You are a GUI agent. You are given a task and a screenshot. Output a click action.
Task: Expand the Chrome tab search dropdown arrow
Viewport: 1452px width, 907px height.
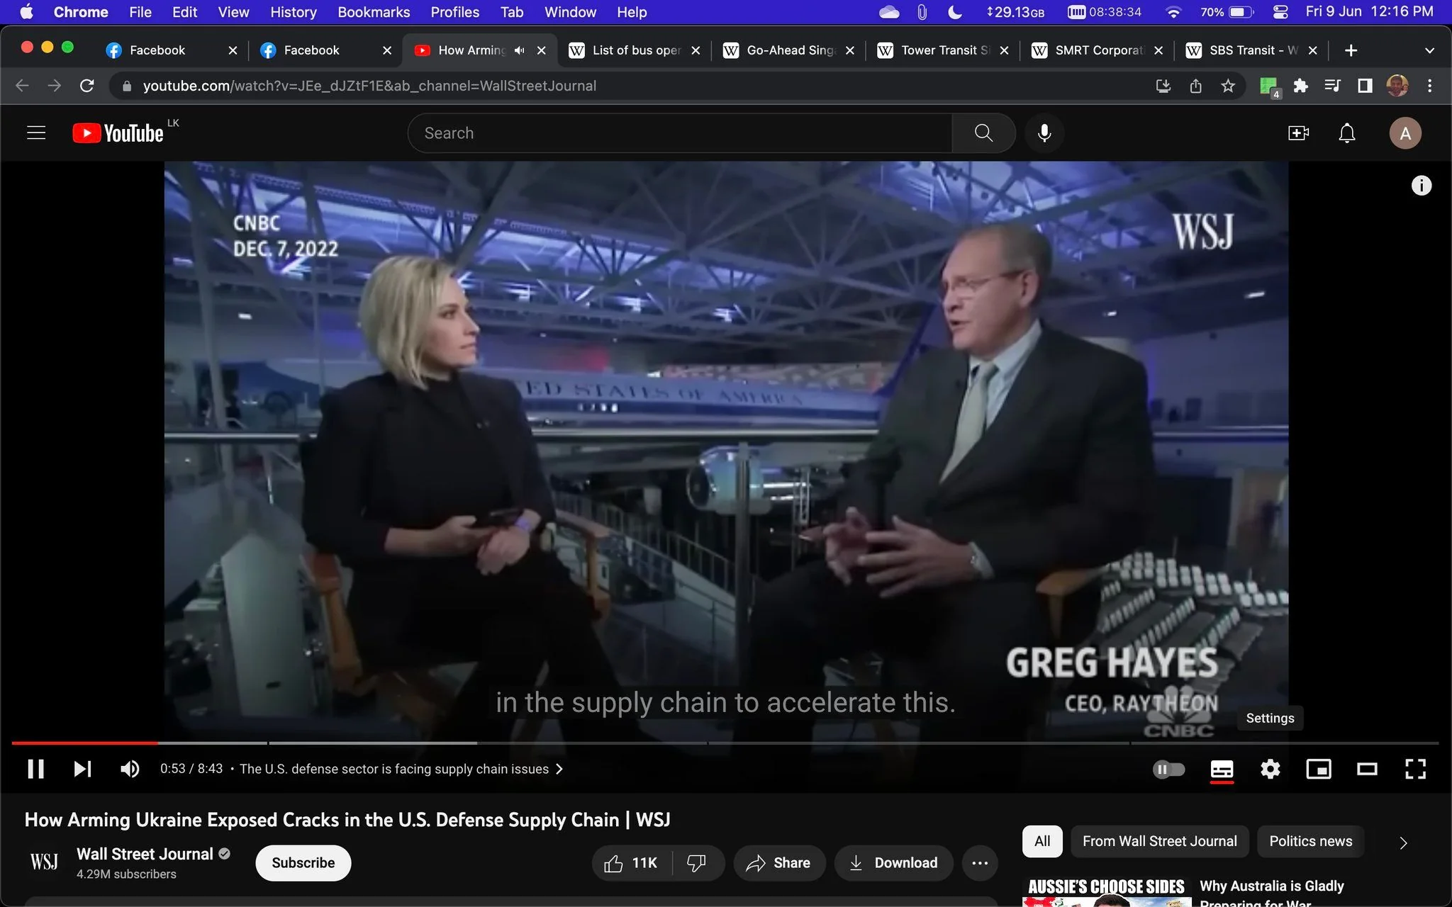[1429, 50]
